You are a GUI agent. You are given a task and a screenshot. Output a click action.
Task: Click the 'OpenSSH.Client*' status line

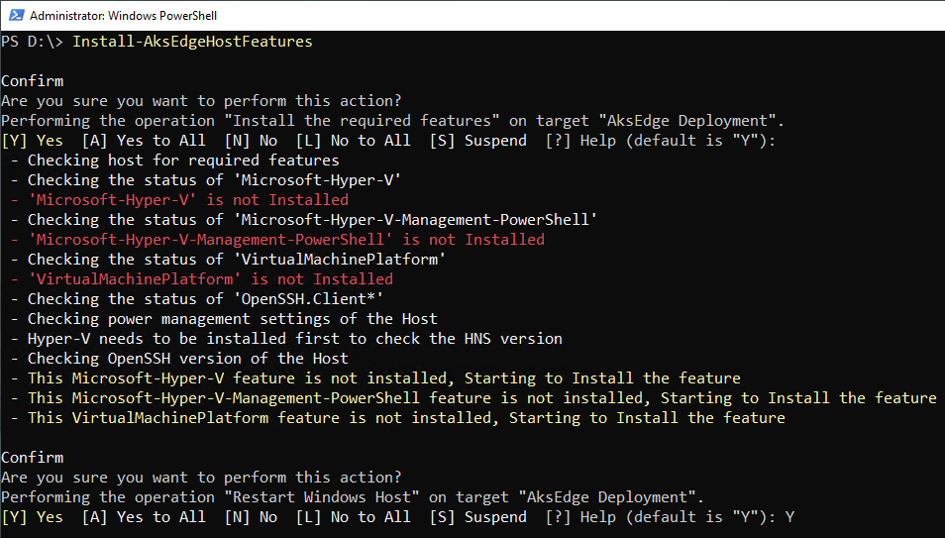pyautogui.click(x=197, y=298)
